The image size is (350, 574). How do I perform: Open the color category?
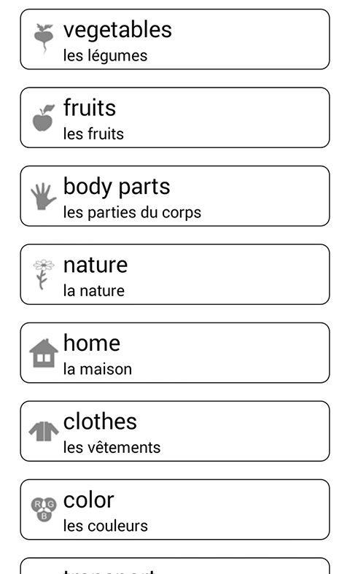pyautogui.click(x=175, y=509)
